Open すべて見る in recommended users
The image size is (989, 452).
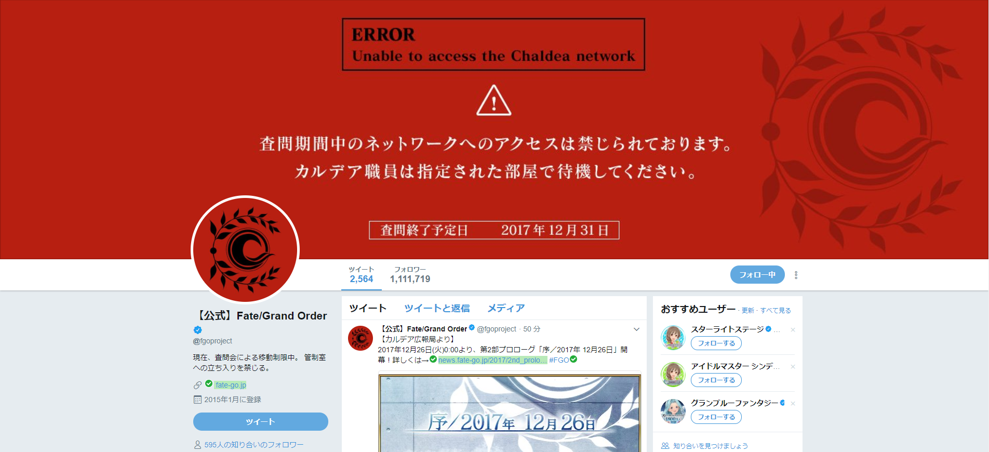[776, 311]
